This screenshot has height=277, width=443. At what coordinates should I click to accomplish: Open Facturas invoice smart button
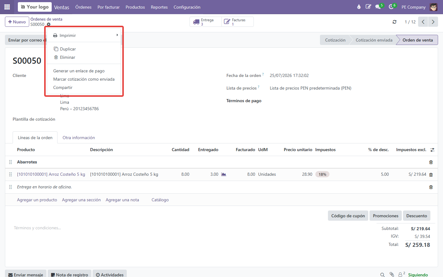click(x=237, y=22)
